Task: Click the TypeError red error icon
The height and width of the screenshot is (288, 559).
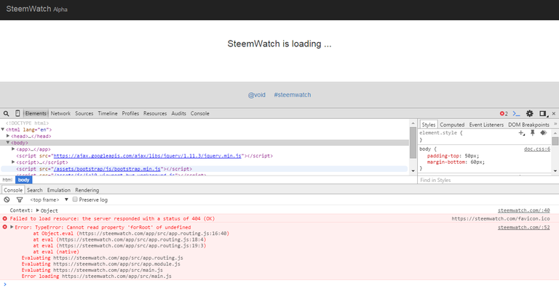Action: point(5,227)
